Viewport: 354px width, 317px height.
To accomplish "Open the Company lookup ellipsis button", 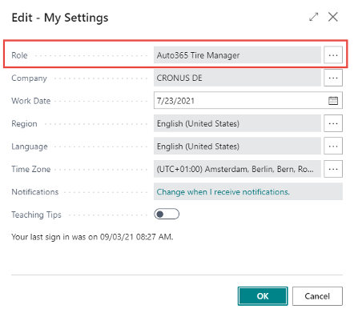I will (x=333, y=78).
